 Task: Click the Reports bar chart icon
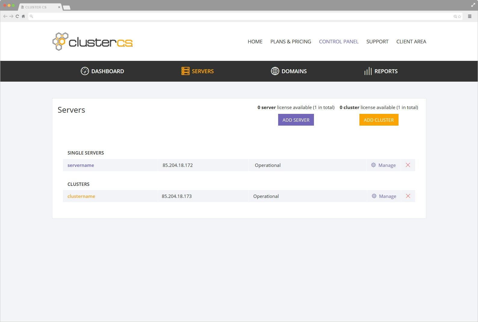[368, 71]
